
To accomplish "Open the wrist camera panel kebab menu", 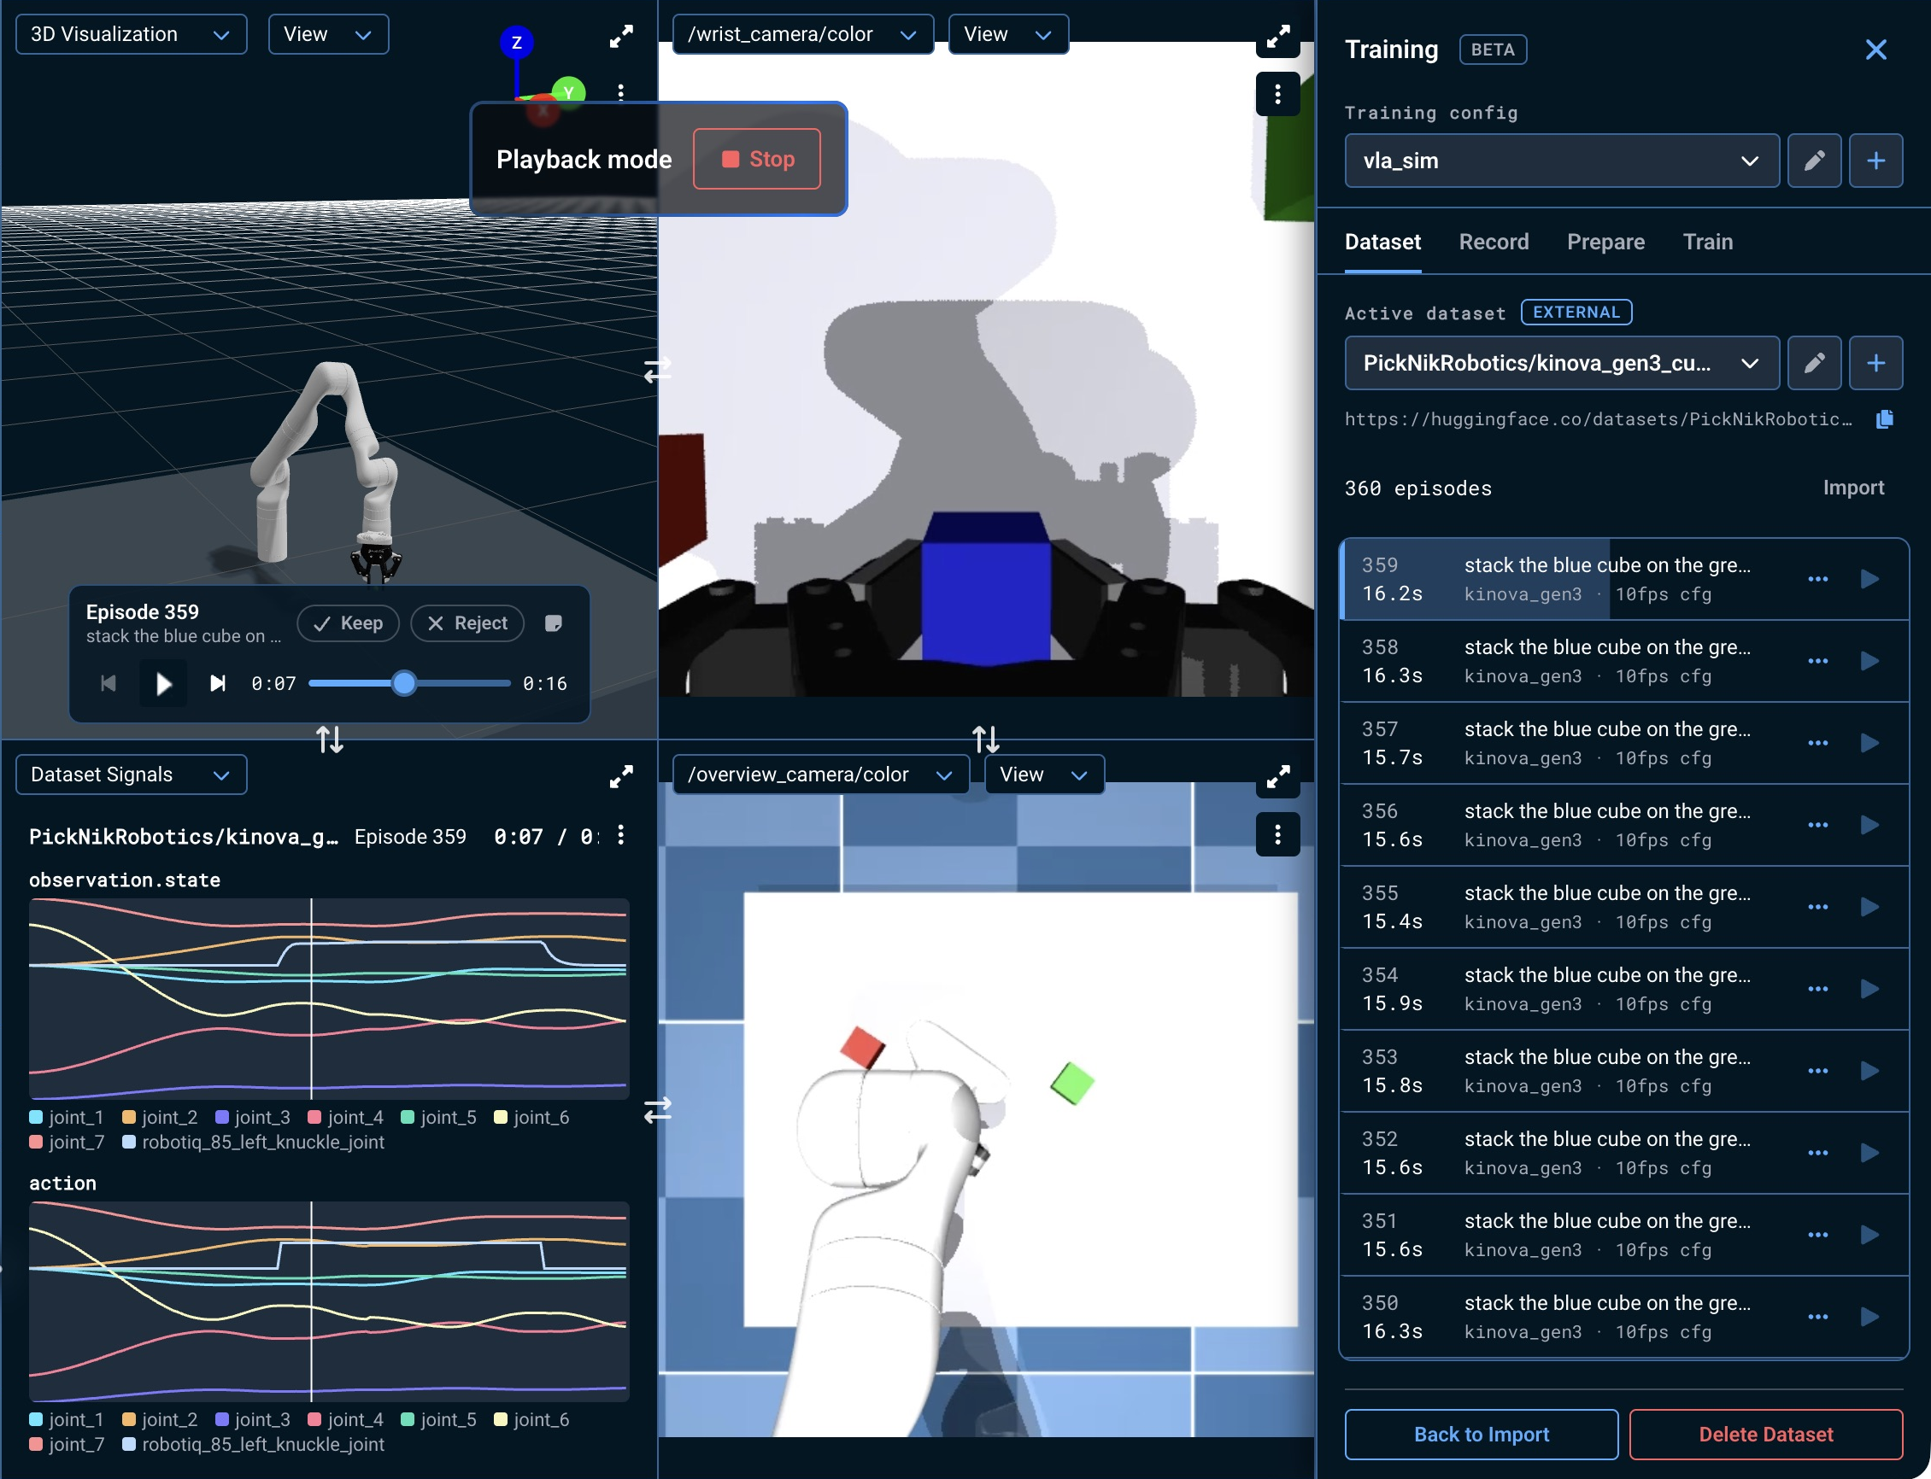I will [1277, 94].
